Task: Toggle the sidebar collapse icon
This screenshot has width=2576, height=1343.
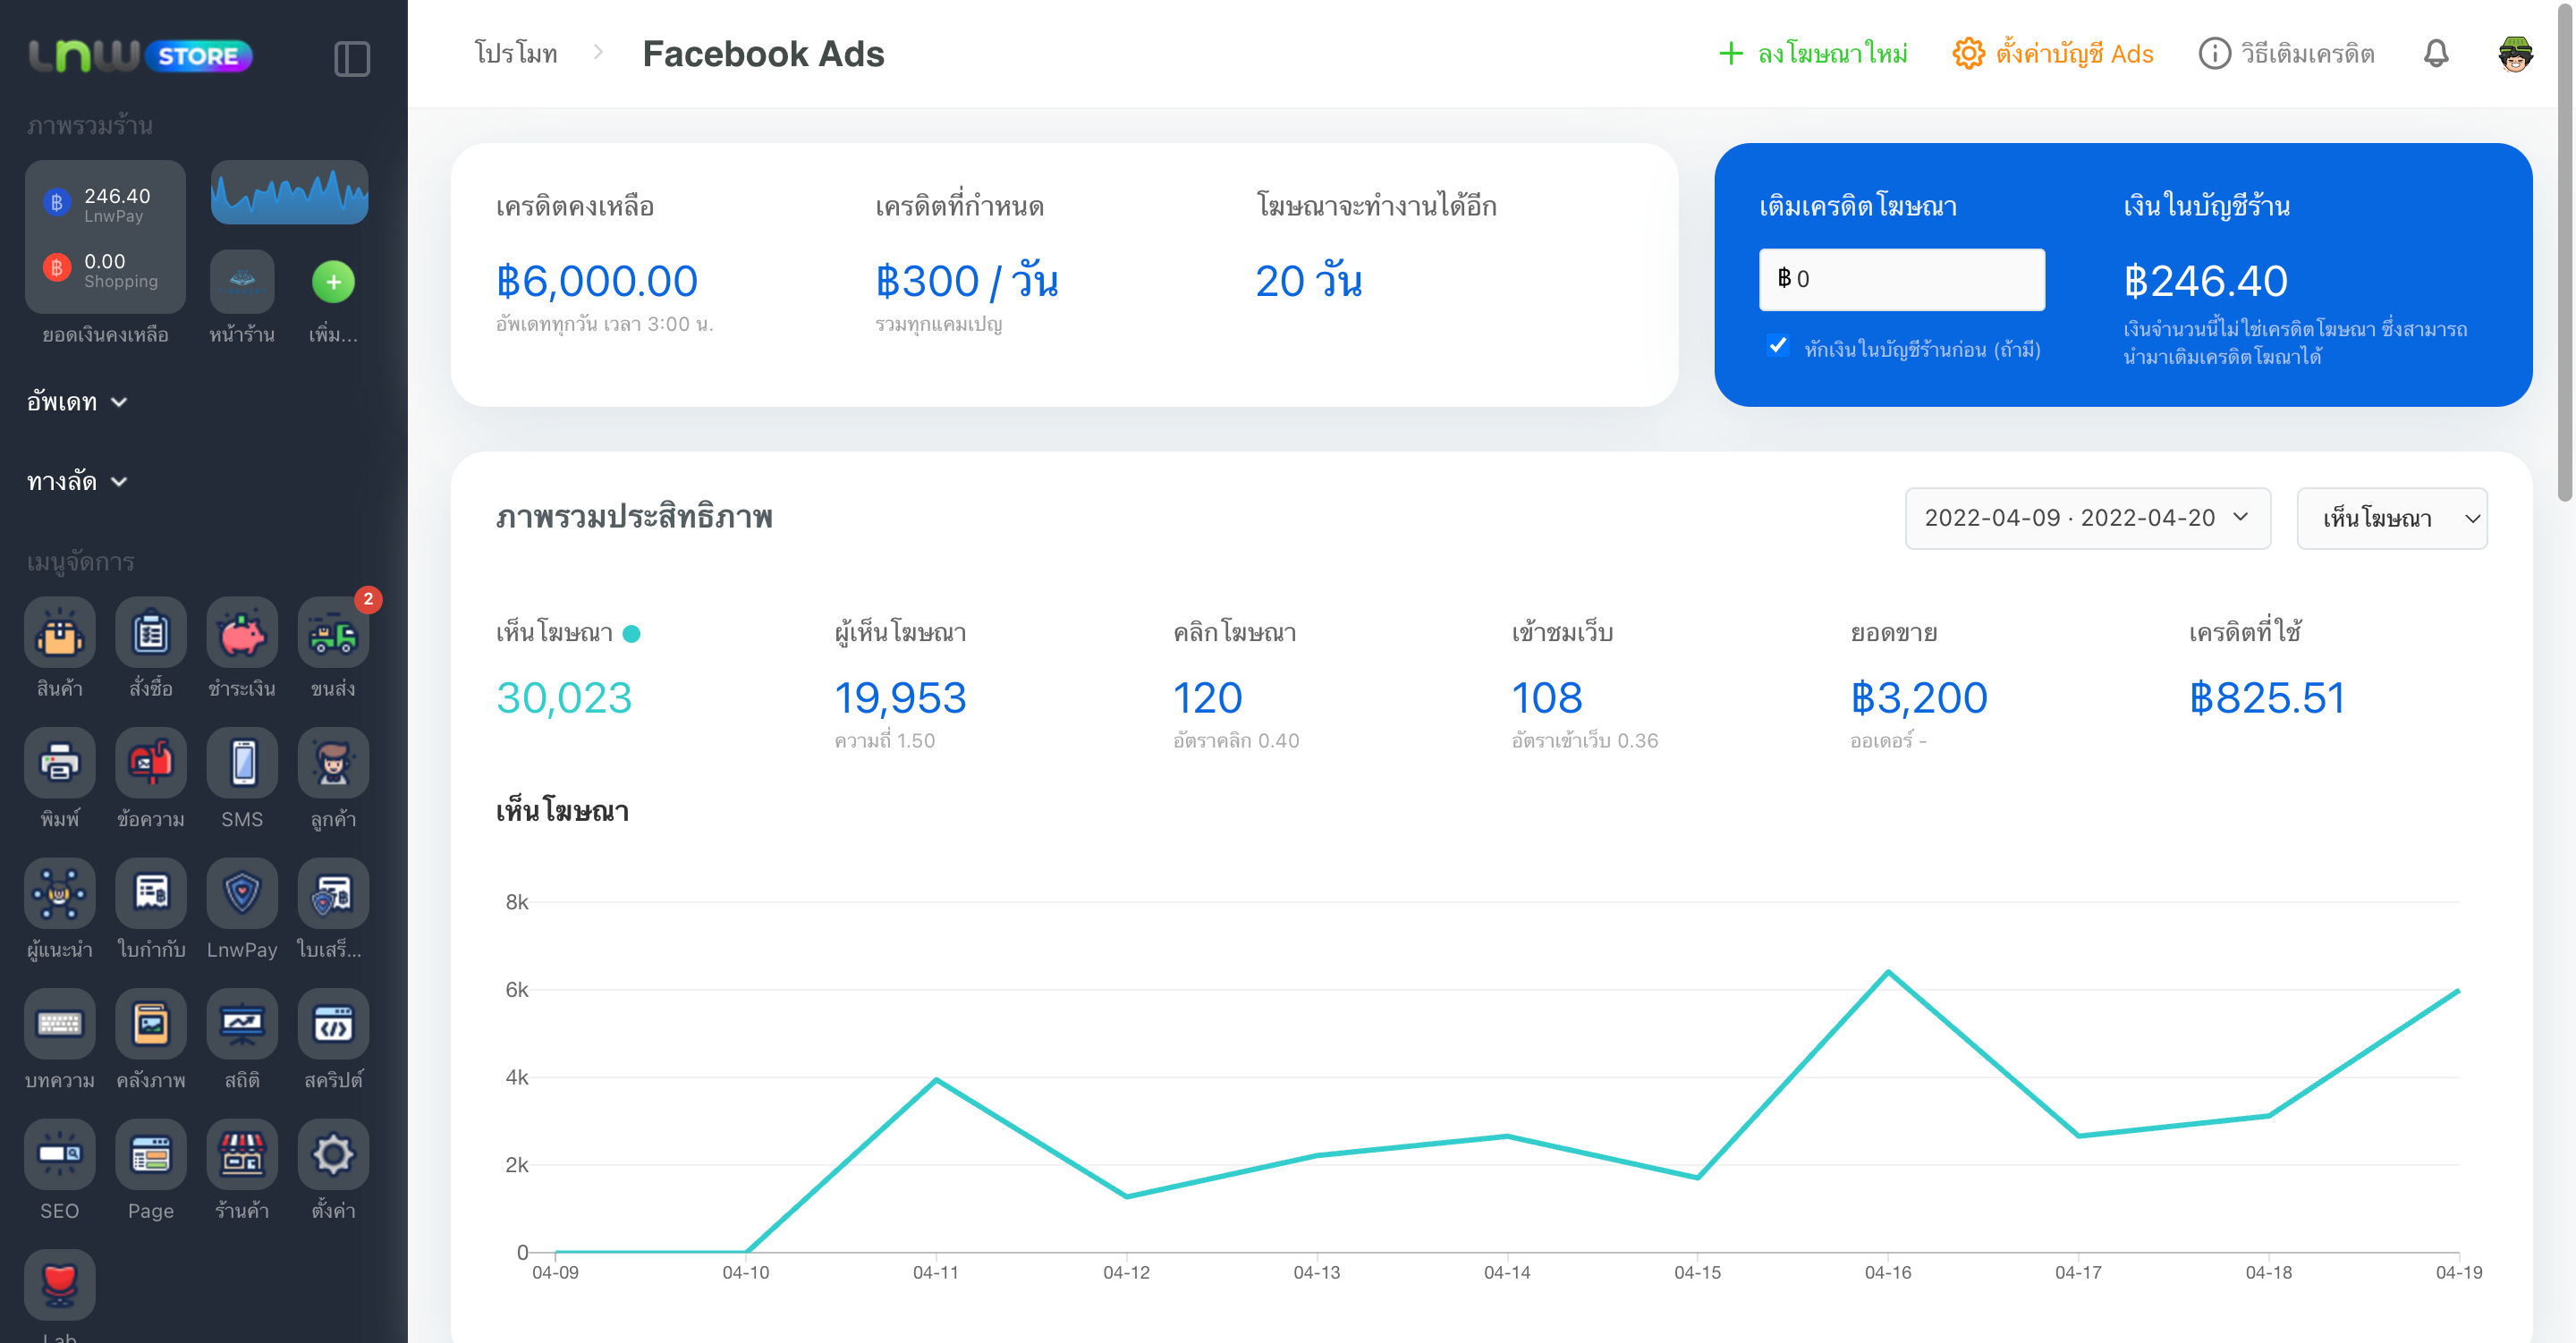Action: pos(351,58)
